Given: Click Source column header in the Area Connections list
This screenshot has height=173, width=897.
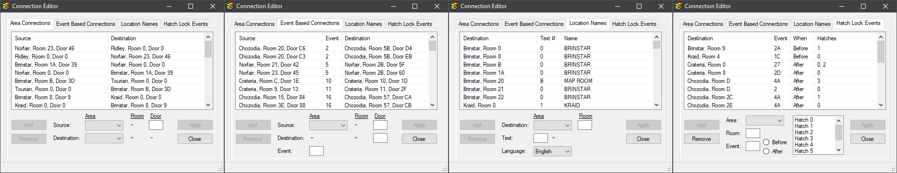Looking at the screenshot, I should tap(60, 38).
